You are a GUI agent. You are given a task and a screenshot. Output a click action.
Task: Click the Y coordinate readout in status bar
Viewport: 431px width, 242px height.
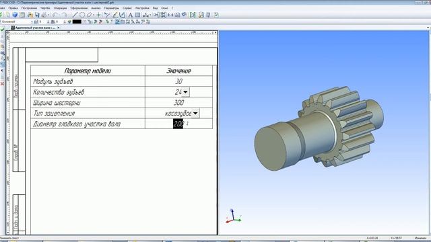(396, 238)
